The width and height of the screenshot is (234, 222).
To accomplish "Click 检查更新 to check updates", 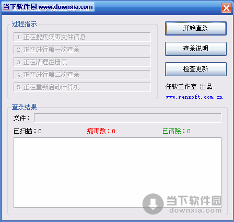I will point(196,69).
